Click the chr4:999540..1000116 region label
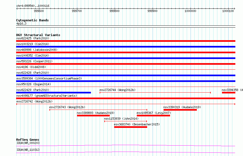This screenshot has height=156, width=243. (33, 6)
